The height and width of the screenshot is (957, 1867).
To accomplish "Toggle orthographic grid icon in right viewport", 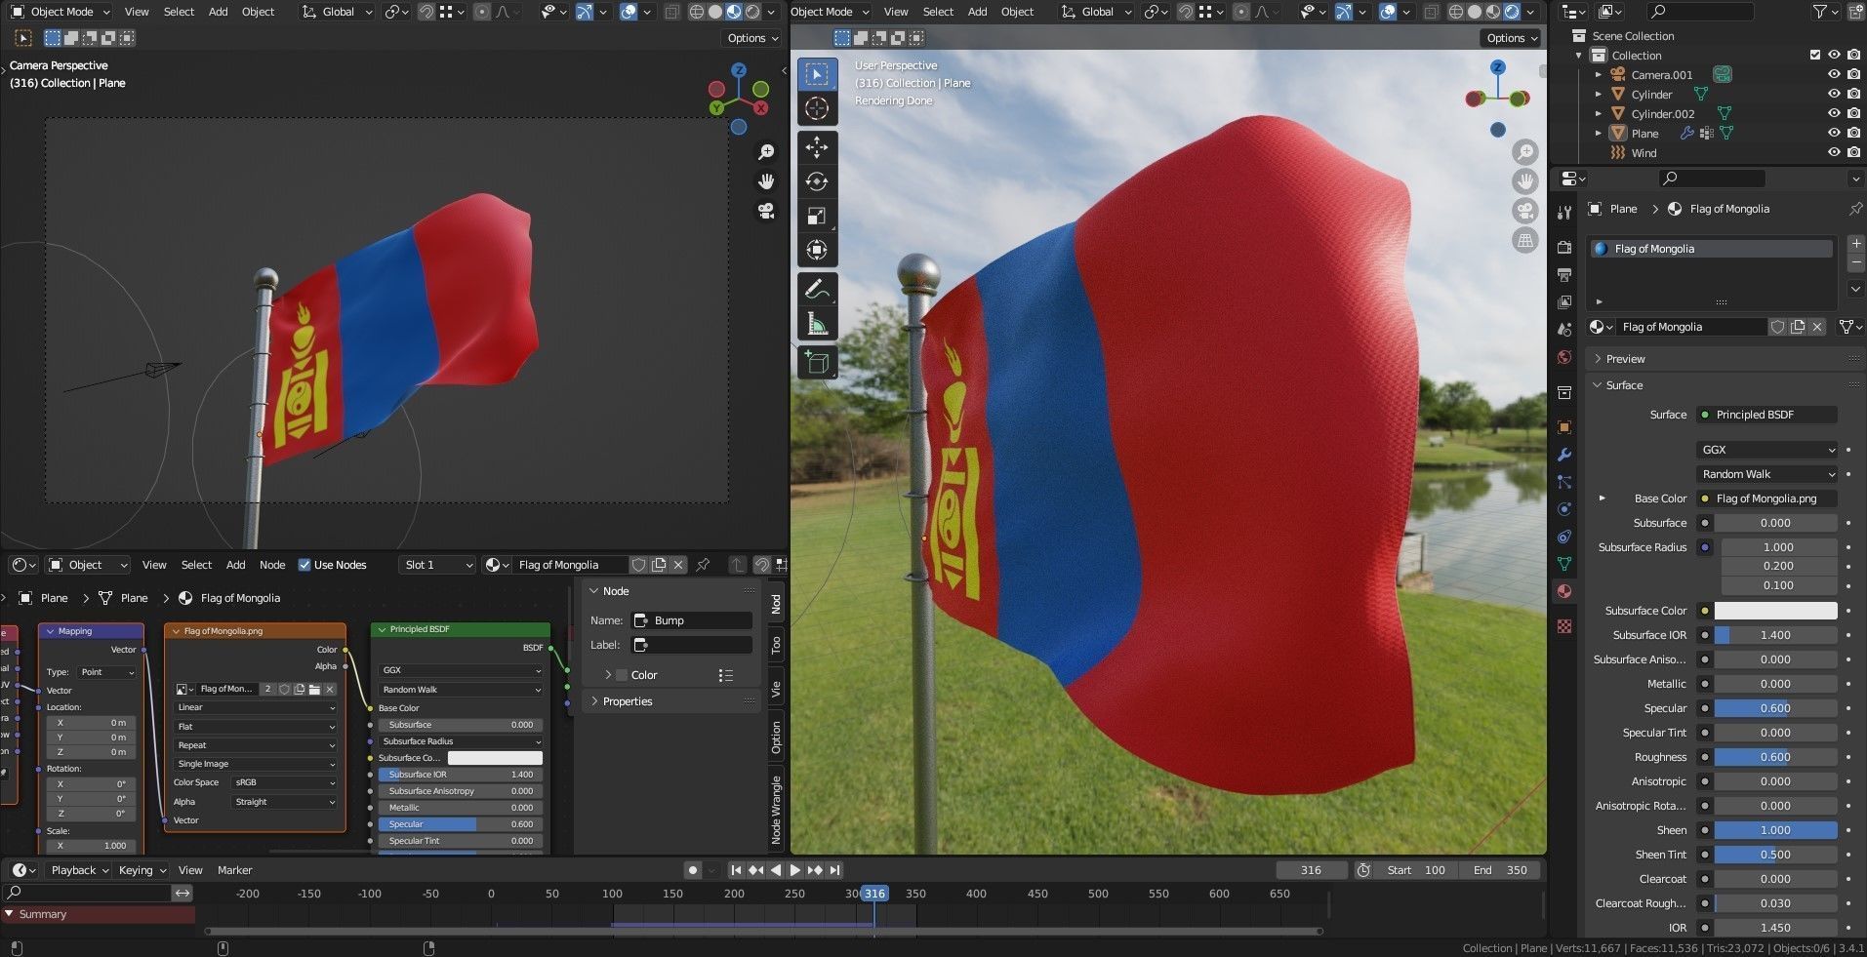I will 1524,240.
